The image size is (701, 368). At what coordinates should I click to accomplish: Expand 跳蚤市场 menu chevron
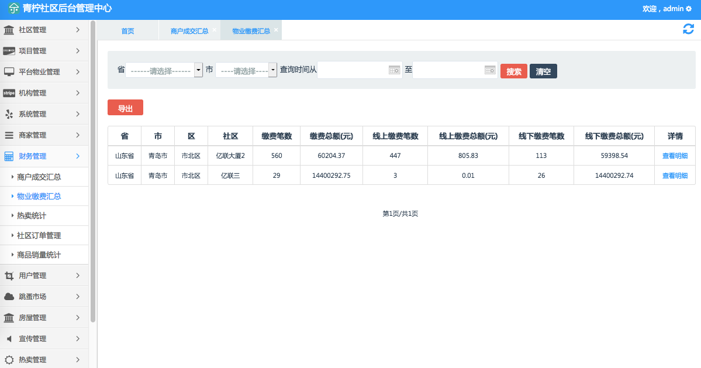[78, 297]
